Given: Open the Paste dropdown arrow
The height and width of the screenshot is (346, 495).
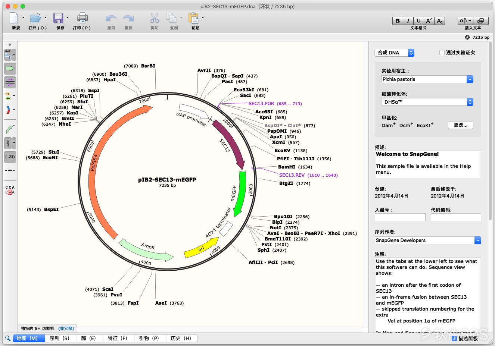Looking at the screenshot, I should [x=203, y=18].
